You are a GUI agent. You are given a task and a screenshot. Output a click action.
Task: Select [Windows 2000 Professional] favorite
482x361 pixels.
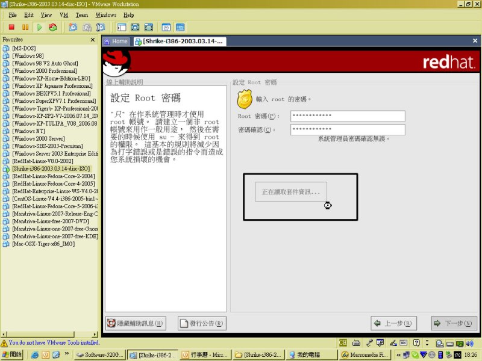45,71
